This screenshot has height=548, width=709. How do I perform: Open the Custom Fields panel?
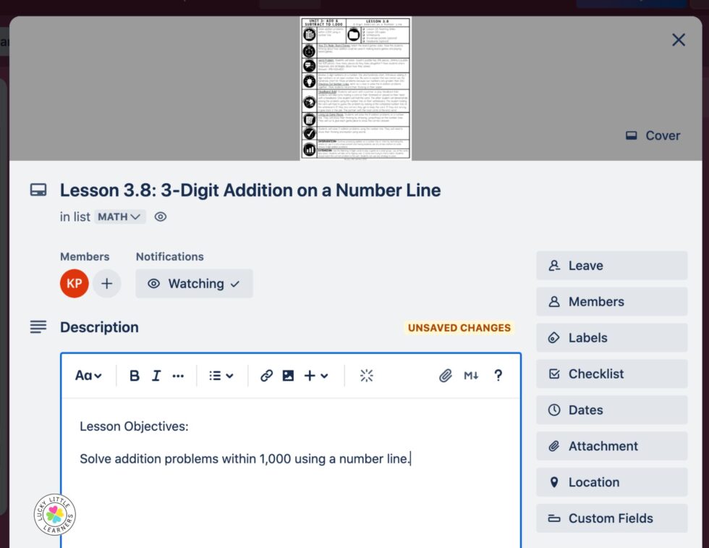611,518
